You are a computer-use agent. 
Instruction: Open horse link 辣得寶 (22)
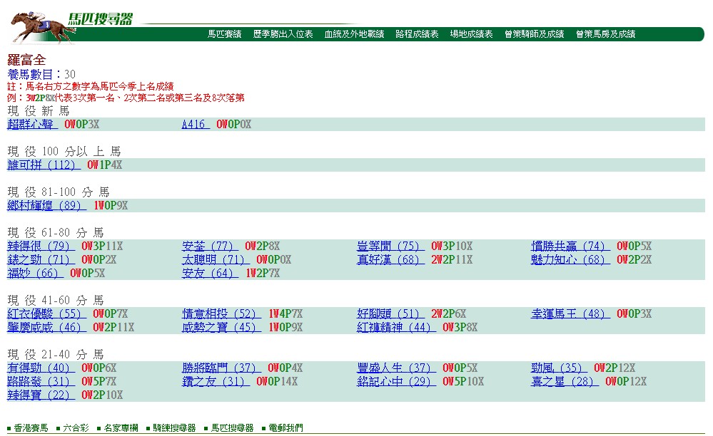(x=41, y=395)
